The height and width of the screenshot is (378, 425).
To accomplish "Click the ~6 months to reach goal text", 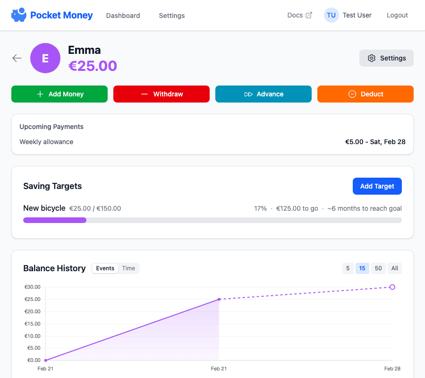I will 365,208.
